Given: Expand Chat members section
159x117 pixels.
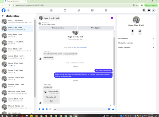Looking at the screenshot, I should (136, 39).
